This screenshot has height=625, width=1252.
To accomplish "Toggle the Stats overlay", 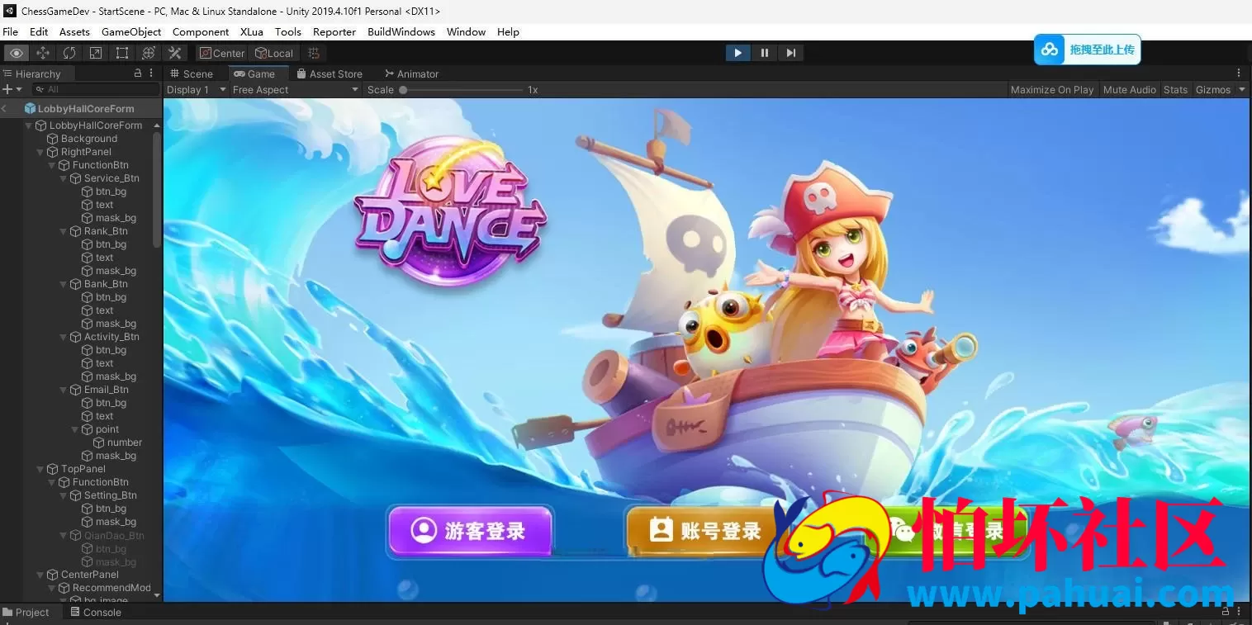I will coord(1175,89).
